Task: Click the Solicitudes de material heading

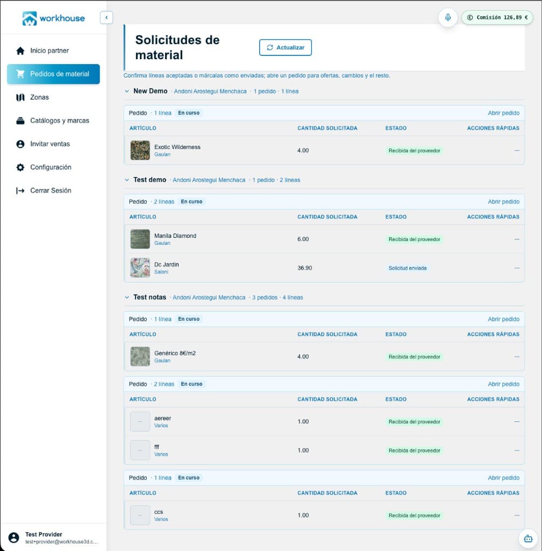Action: point(177,47)
